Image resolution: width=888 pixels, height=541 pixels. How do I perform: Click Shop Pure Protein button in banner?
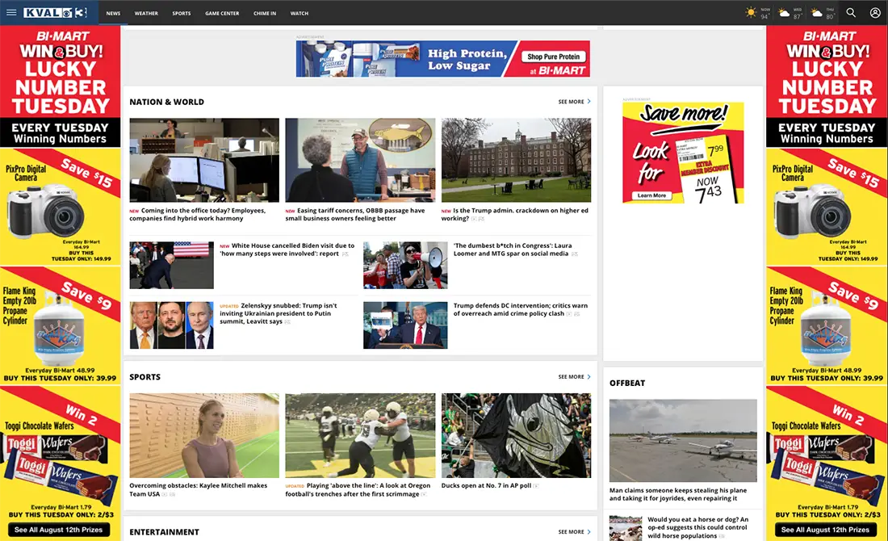pos(553,57)
